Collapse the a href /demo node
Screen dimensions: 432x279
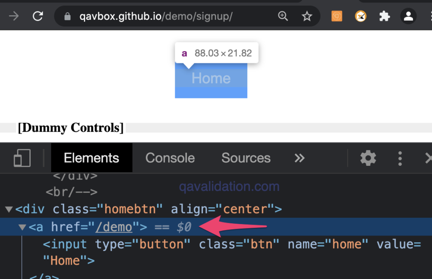click(x=22, y=227)
